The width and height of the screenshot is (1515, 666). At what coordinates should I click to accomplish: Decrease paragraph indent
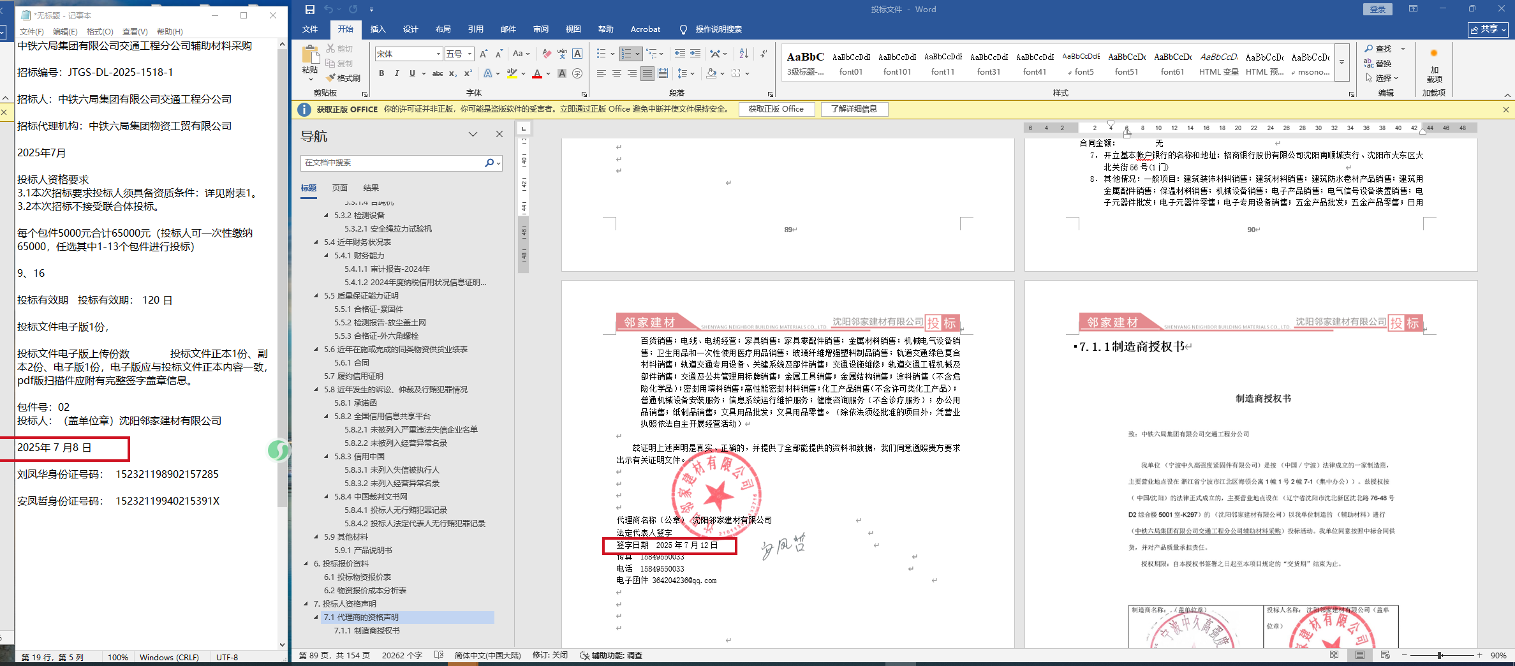(680, 54)
